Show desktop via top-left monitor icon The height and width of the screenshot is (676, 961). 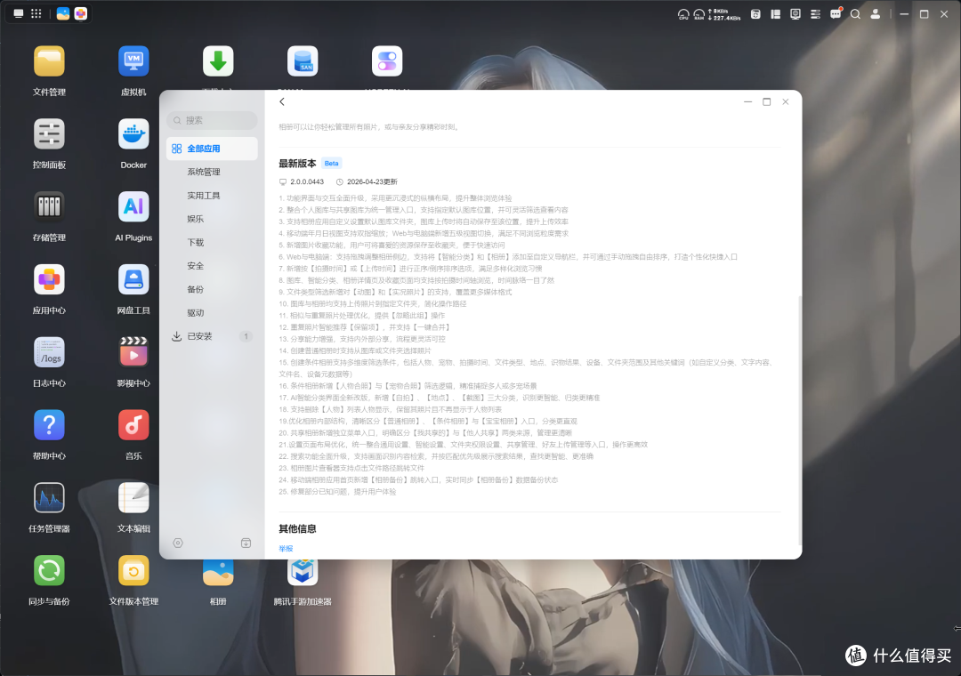point(19,13)
